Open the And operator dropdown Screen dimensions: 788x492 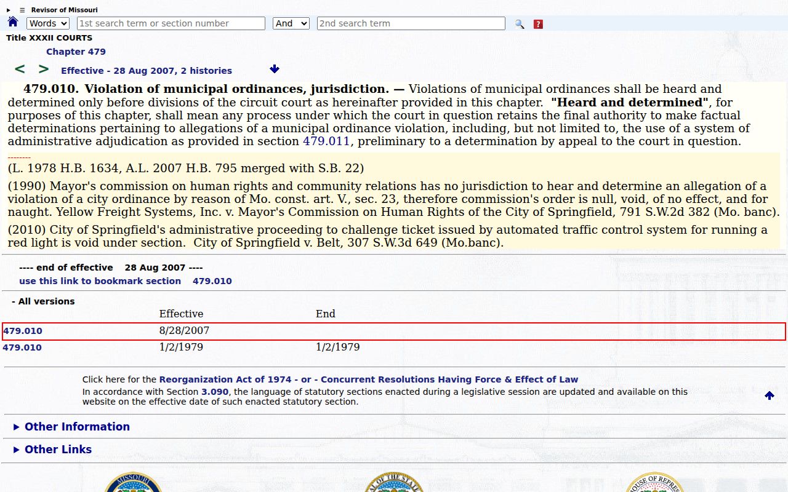[291, 23]
